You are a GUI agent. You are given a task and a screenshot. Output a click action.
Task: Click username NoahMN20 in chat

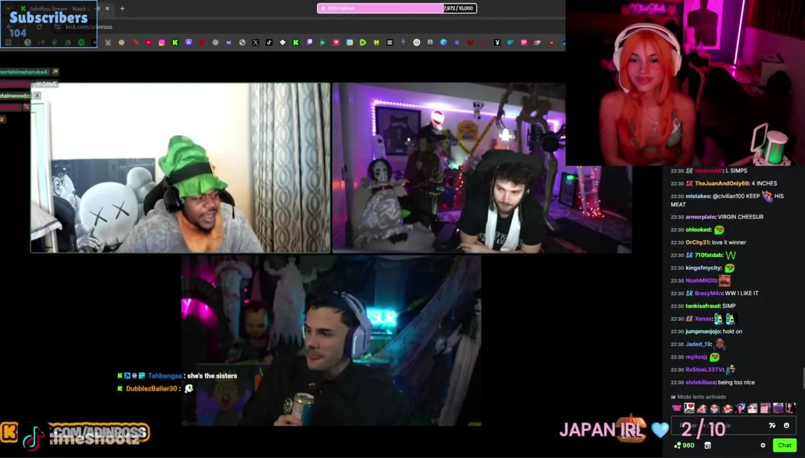[x=701, y=281]
